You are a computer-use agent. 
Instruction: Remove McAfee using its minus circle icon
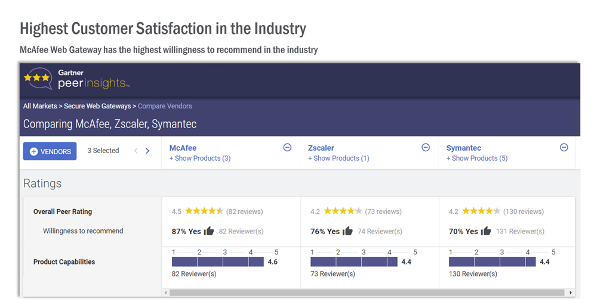[288, 147]
